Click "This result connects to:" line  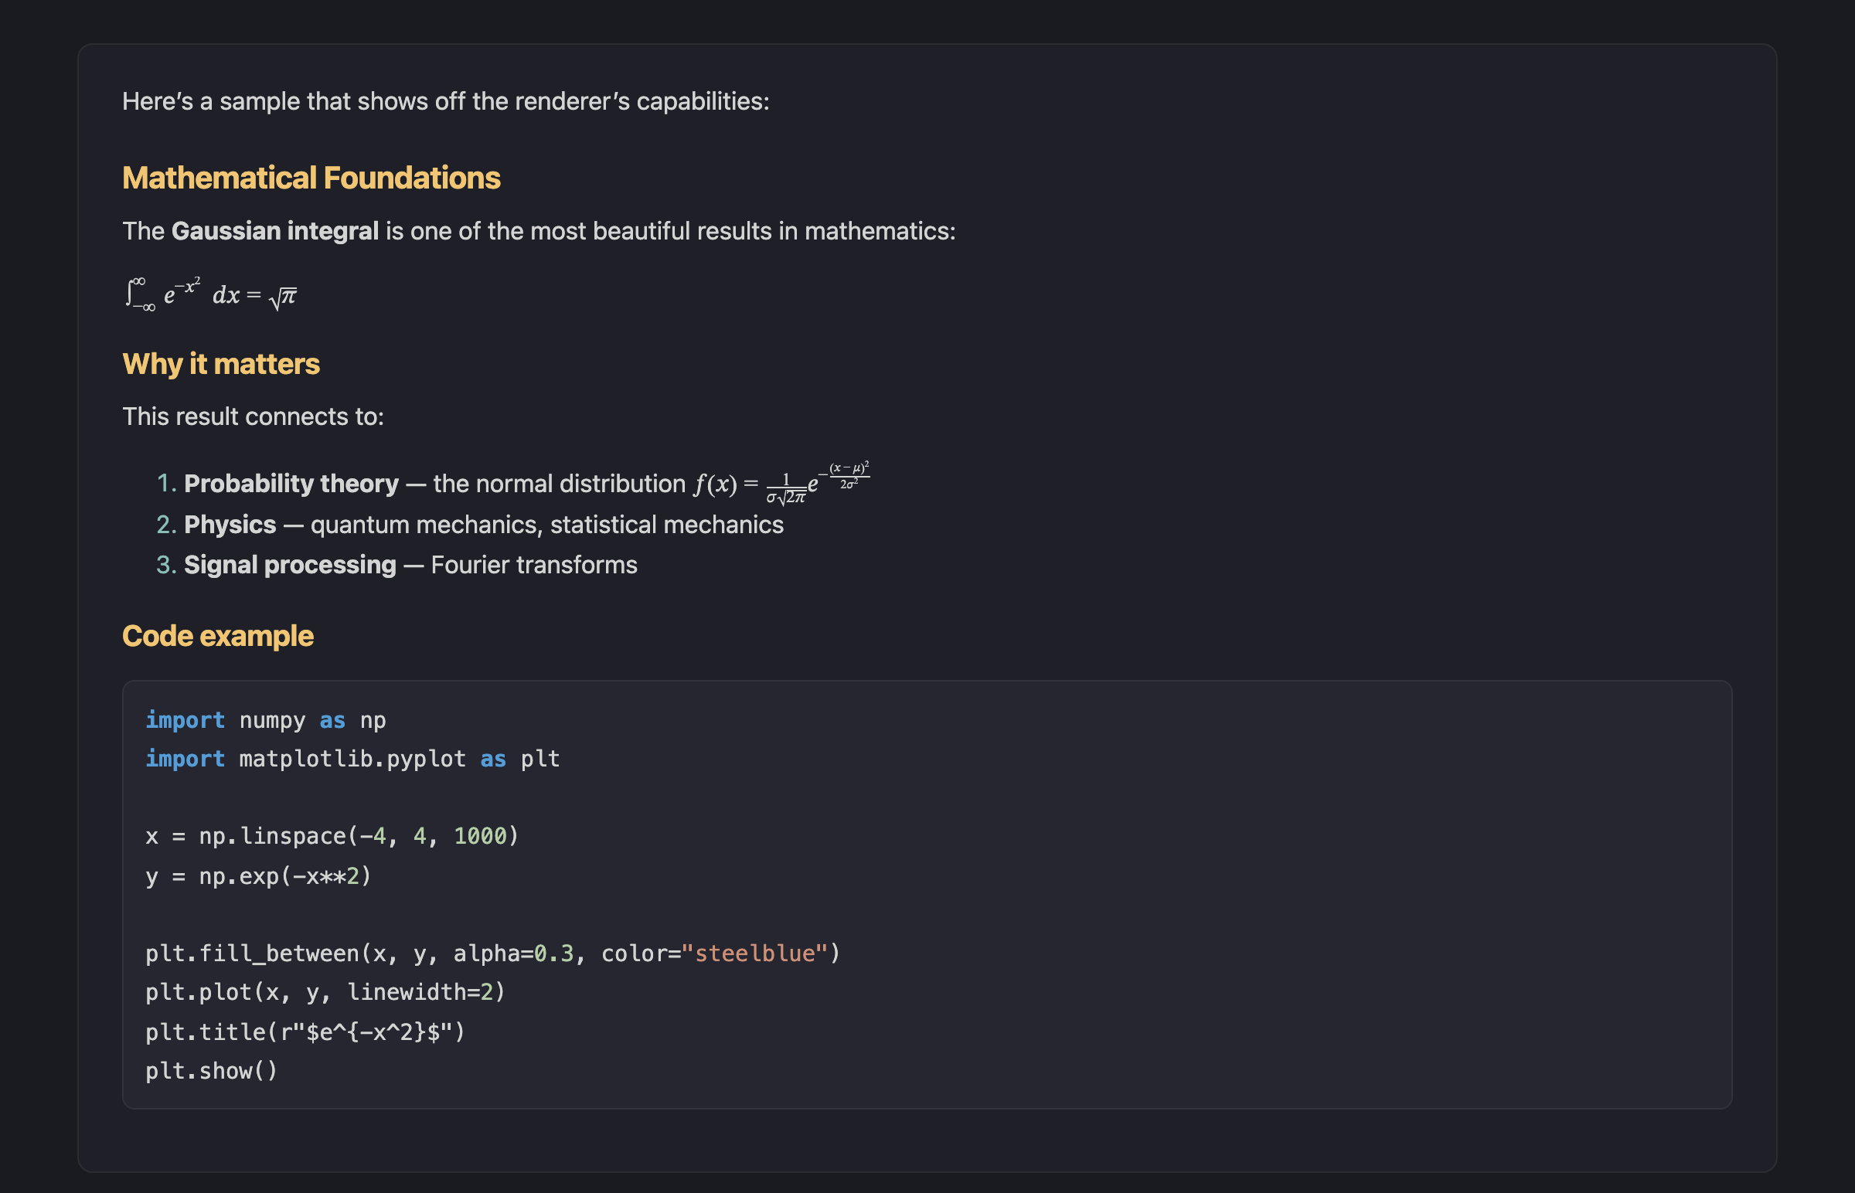[254, 416]
